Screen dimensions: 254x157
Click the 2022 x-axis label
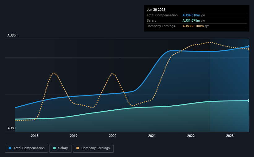[191, 136]
